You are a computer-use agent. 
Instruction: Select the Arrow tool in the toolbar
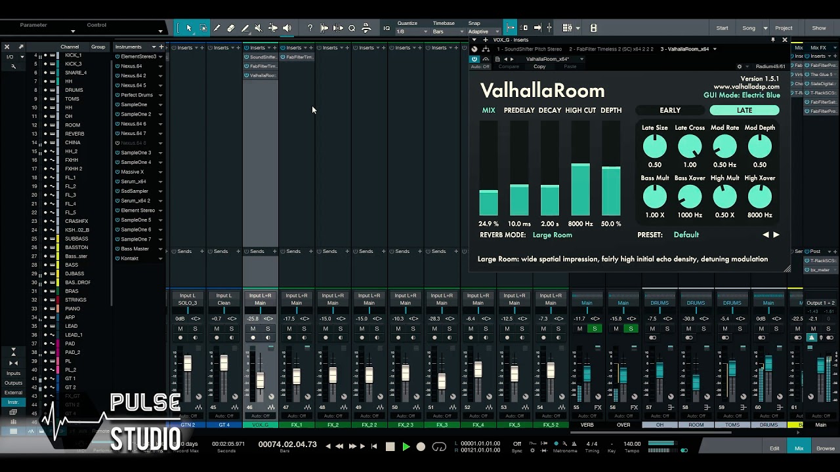(189, 28)
